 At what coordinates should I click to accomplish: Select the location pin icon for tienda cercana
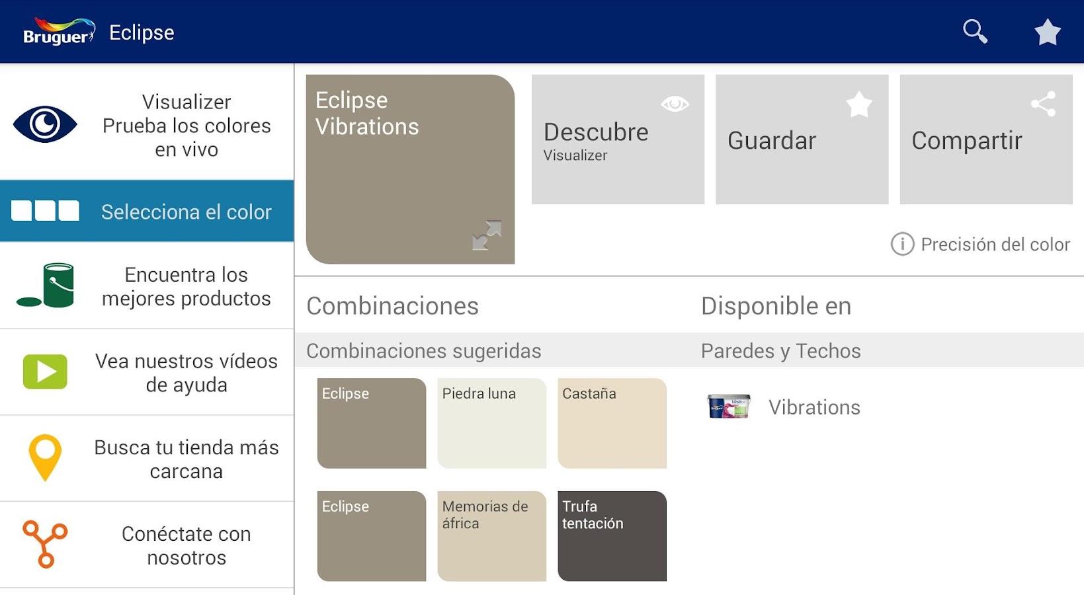pyautogui.click(x=44, y=456)
